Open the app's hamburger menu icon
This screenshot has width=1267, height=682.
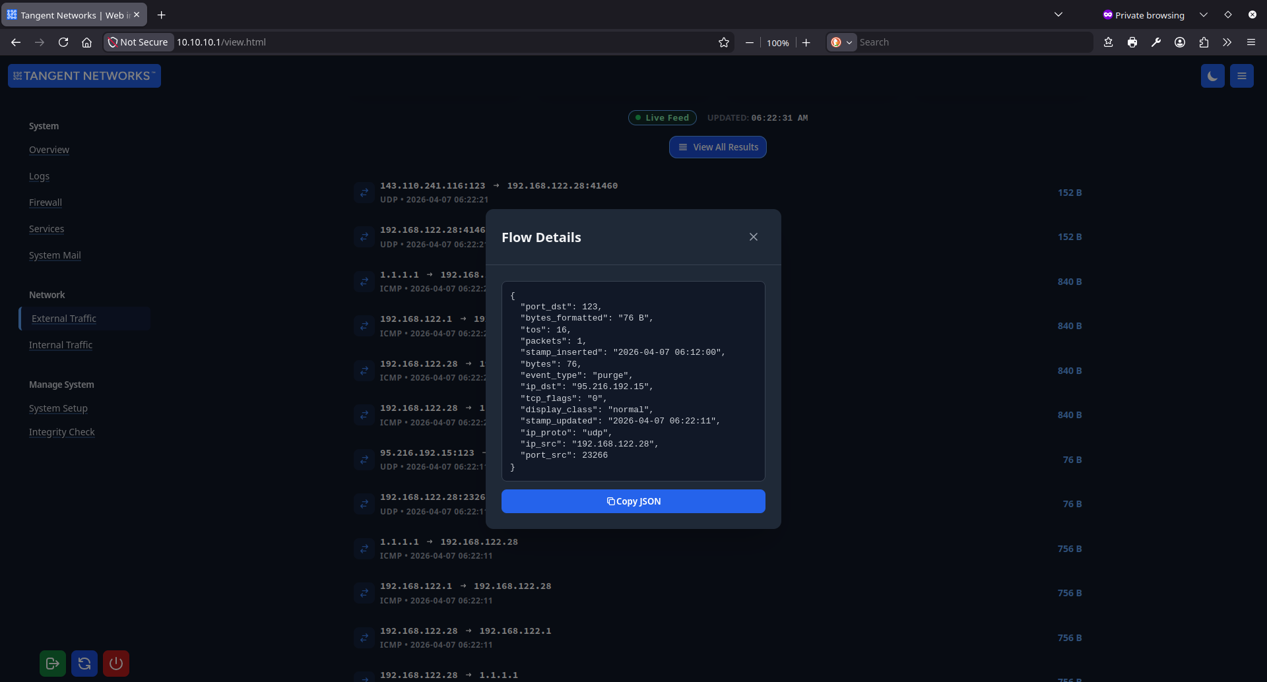coord(1241,75)
